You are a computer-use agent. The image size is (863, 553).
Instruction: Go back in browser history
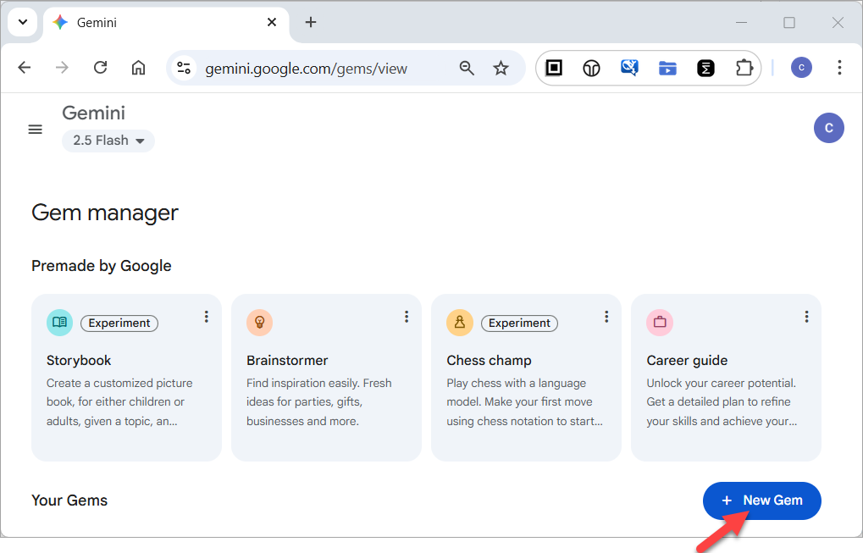tap(25, 68)
